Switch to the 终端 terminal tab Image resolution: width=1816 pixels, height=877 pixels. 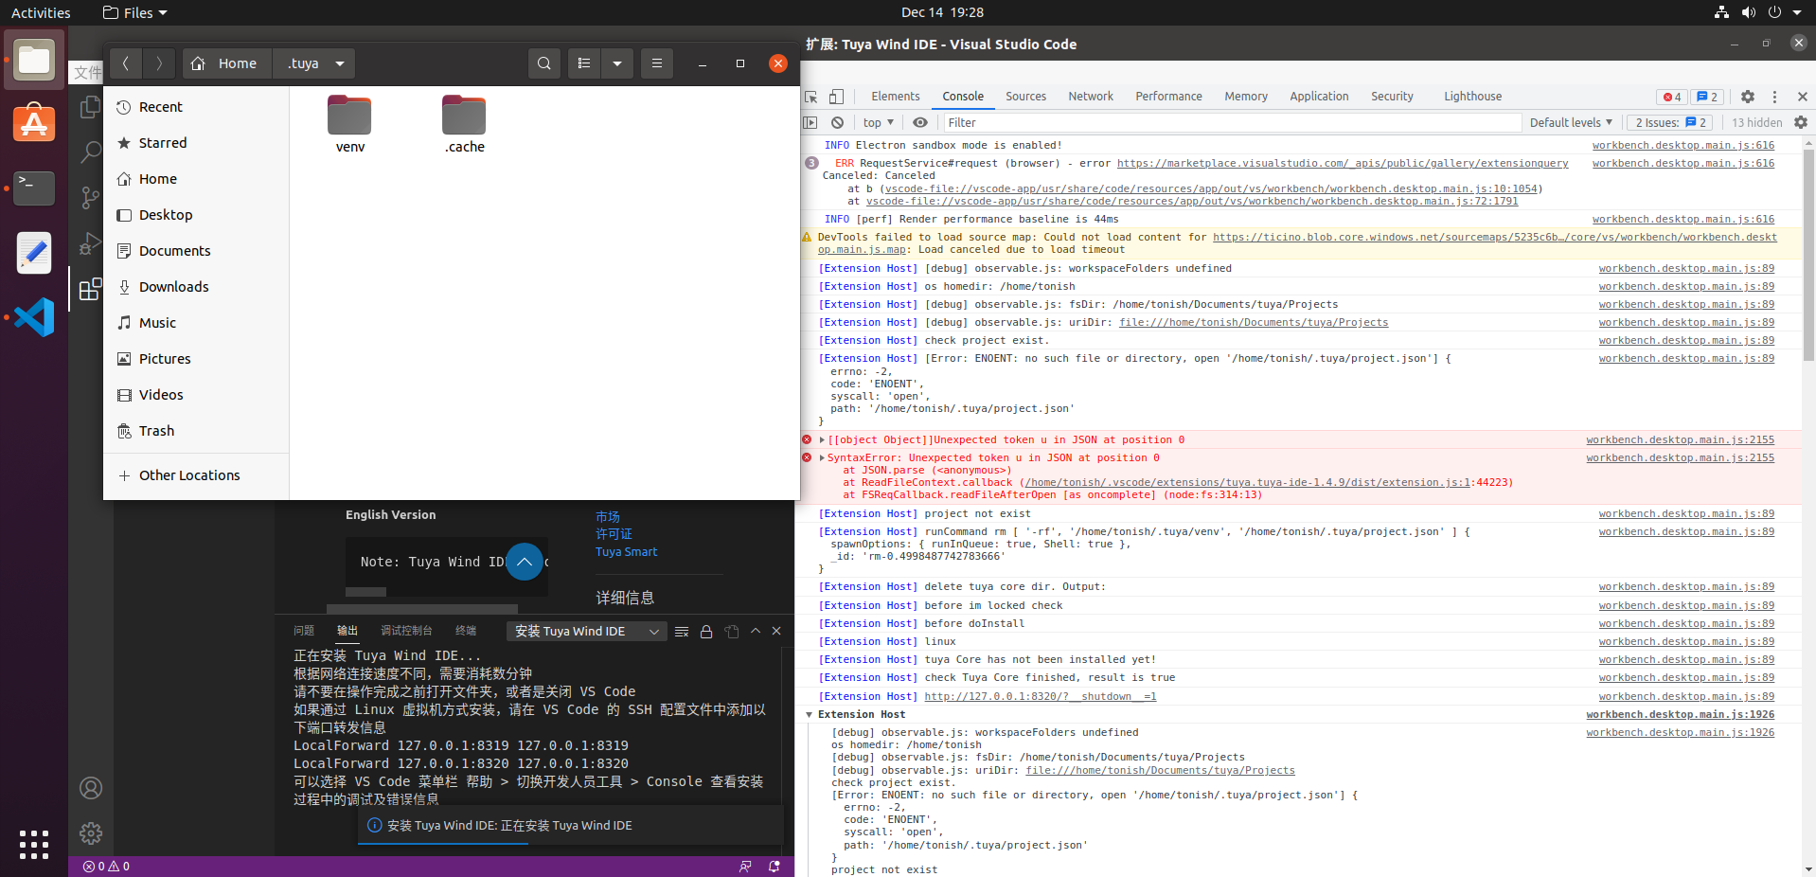point(466,631)
